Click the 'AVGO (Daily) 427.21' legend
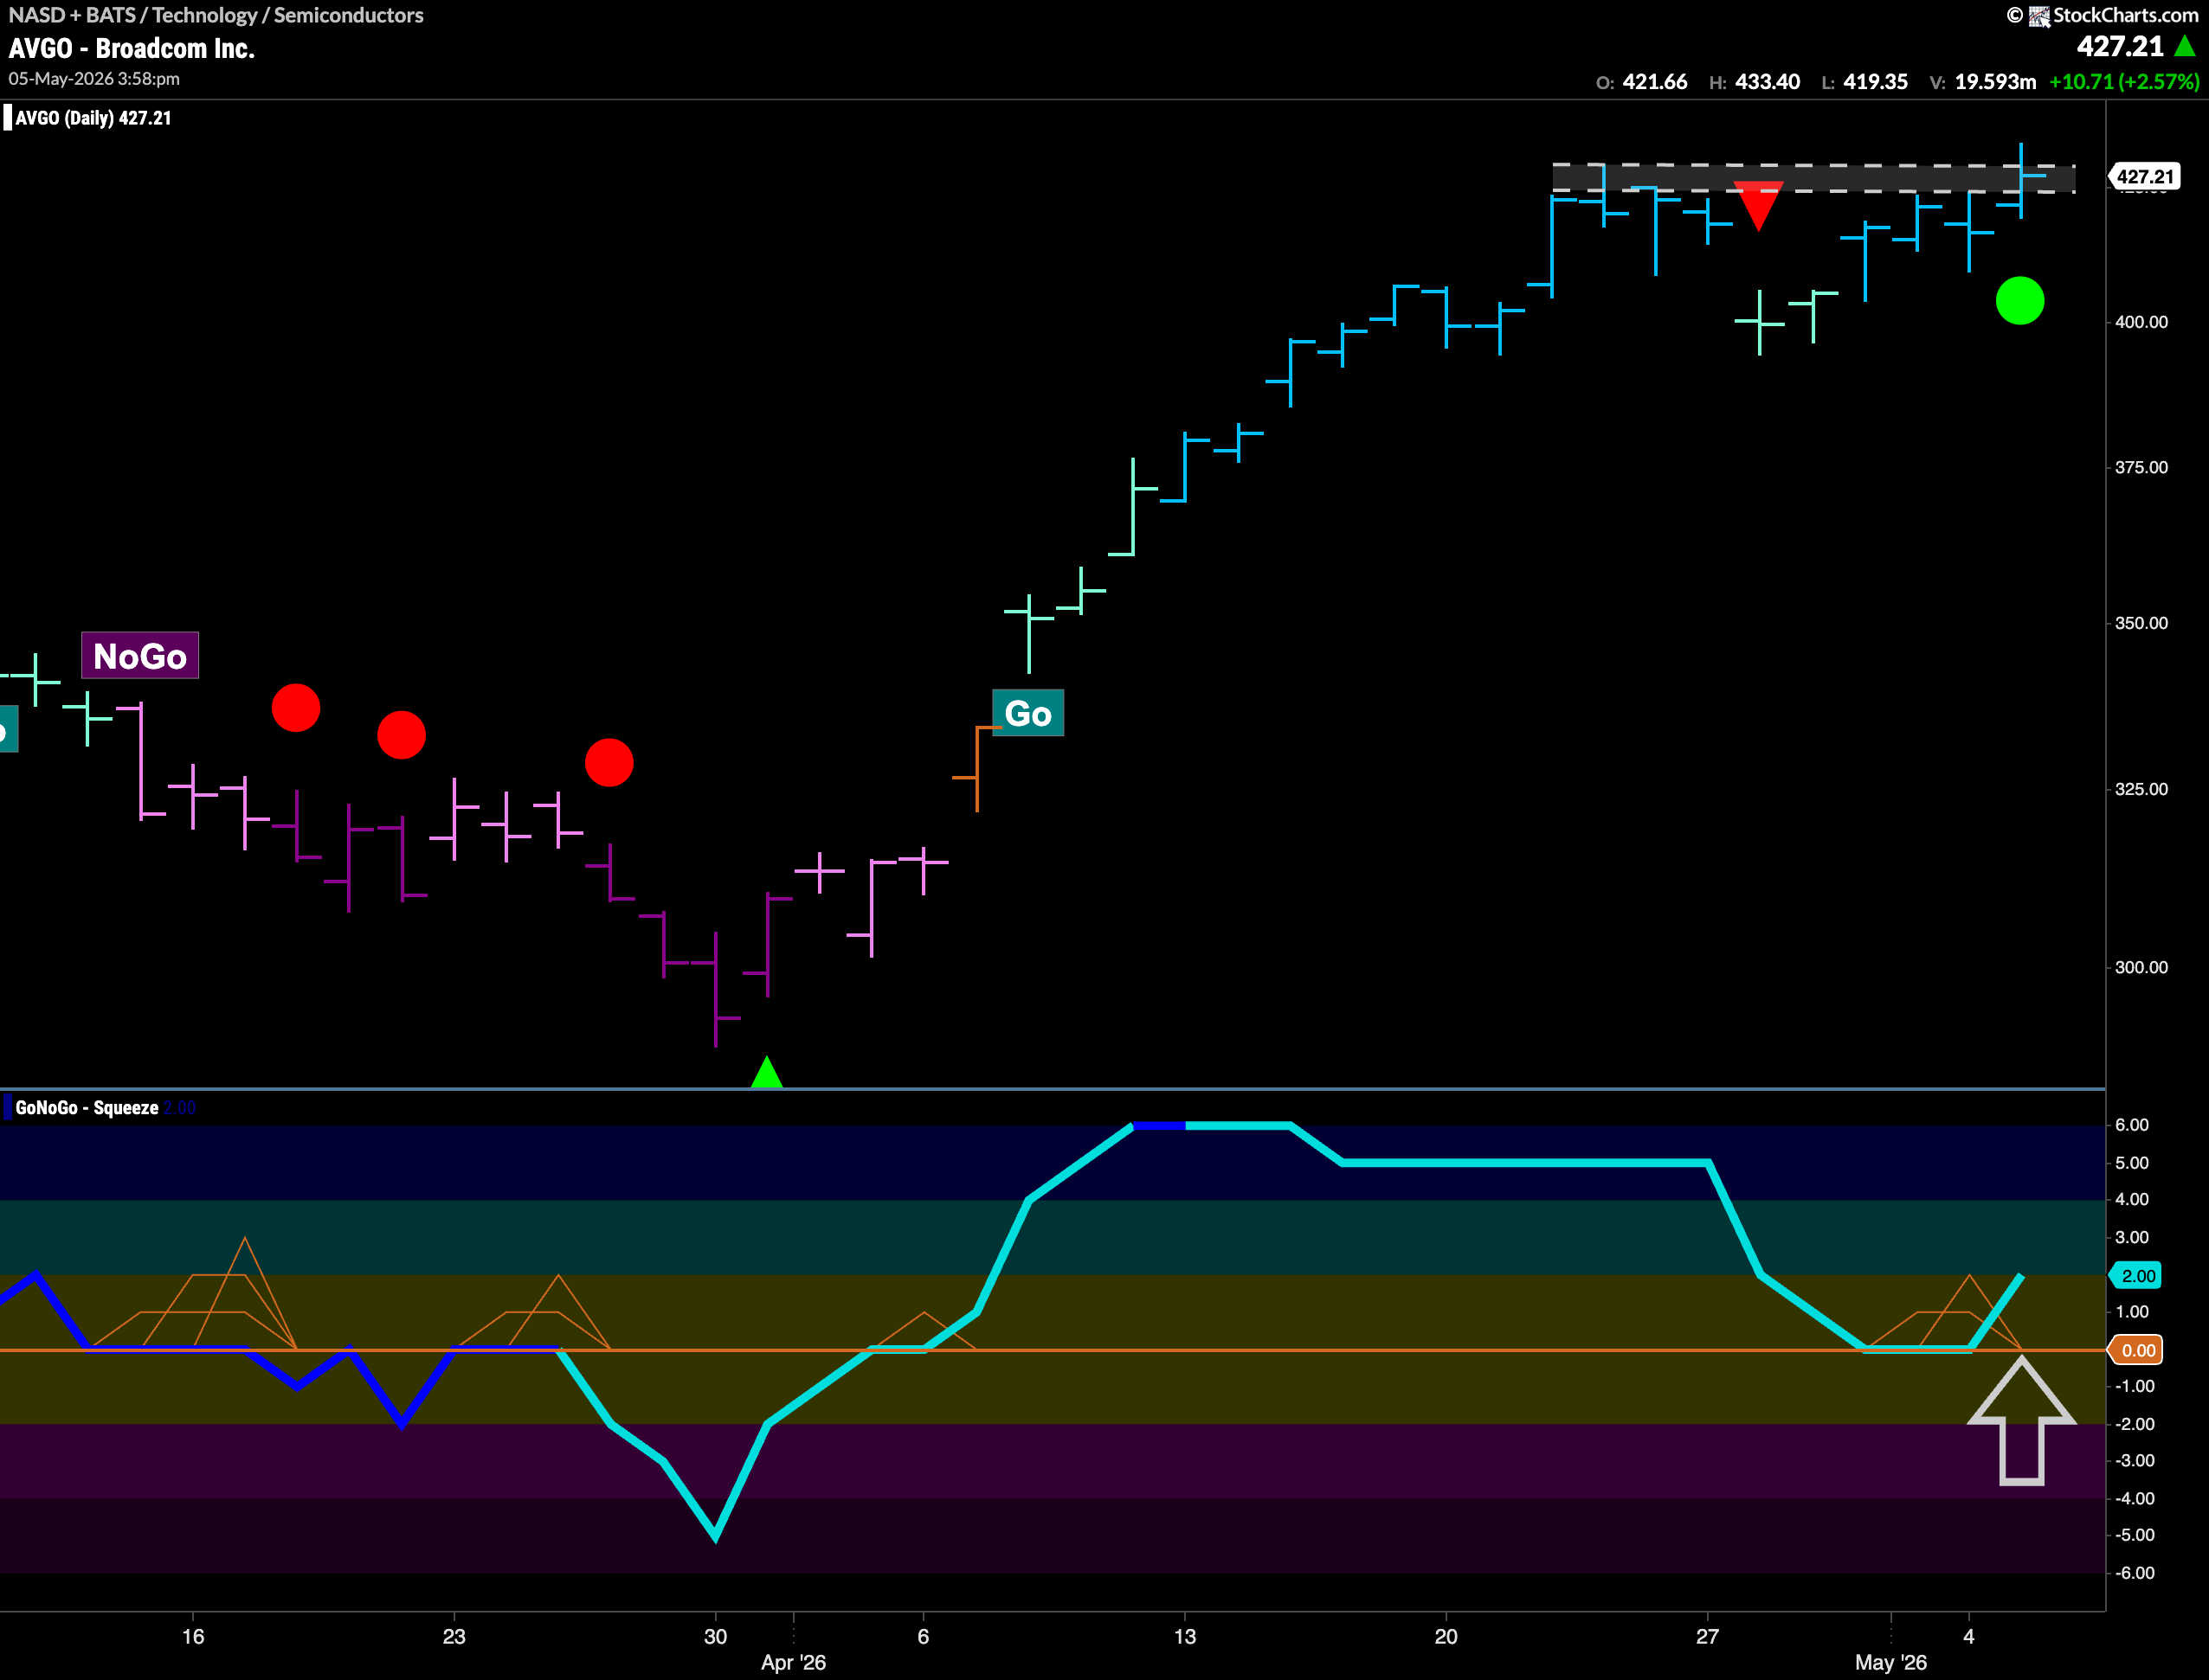This screenshot has width=2209, height=1680. 93,118
